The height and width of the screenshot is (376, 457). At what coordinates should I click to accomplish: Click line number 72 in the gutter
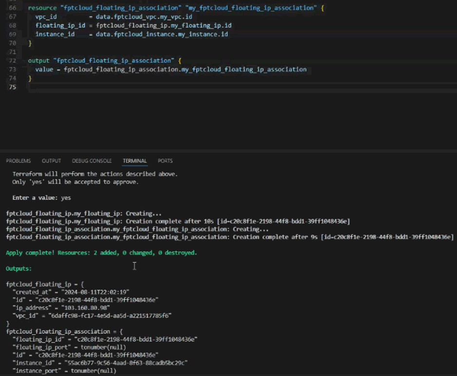click(x=13, y=61)
